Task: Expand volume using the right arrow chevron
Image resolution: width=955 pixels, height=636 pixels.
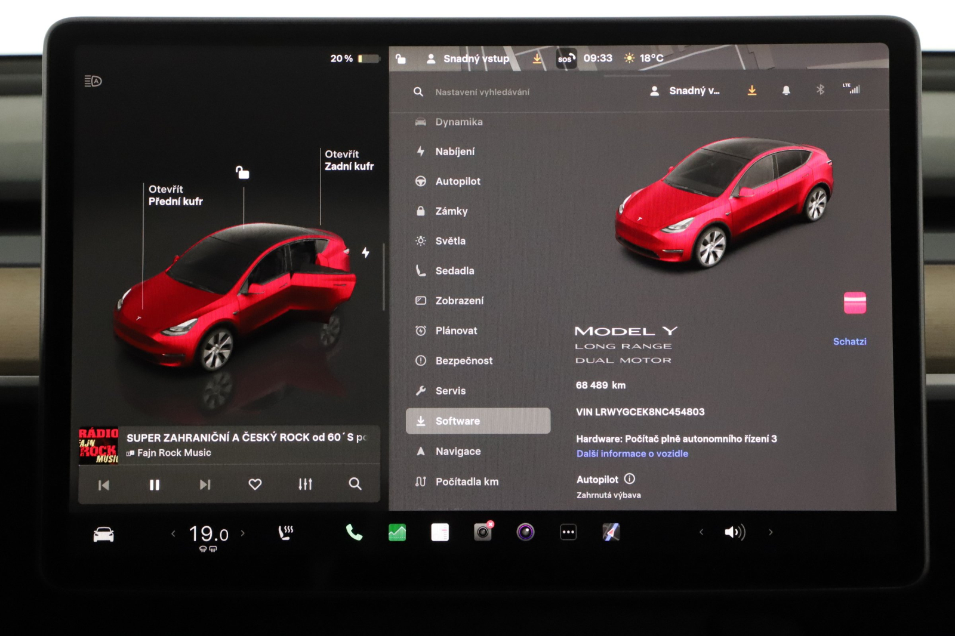Action: 769,531
